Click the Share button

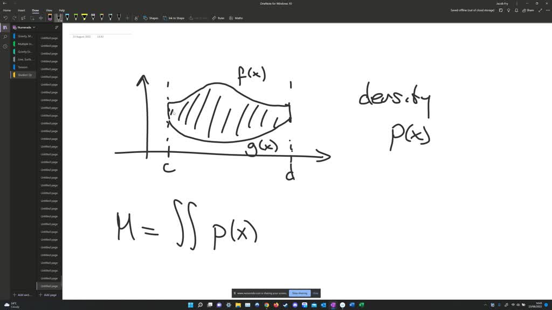(528, 10)
